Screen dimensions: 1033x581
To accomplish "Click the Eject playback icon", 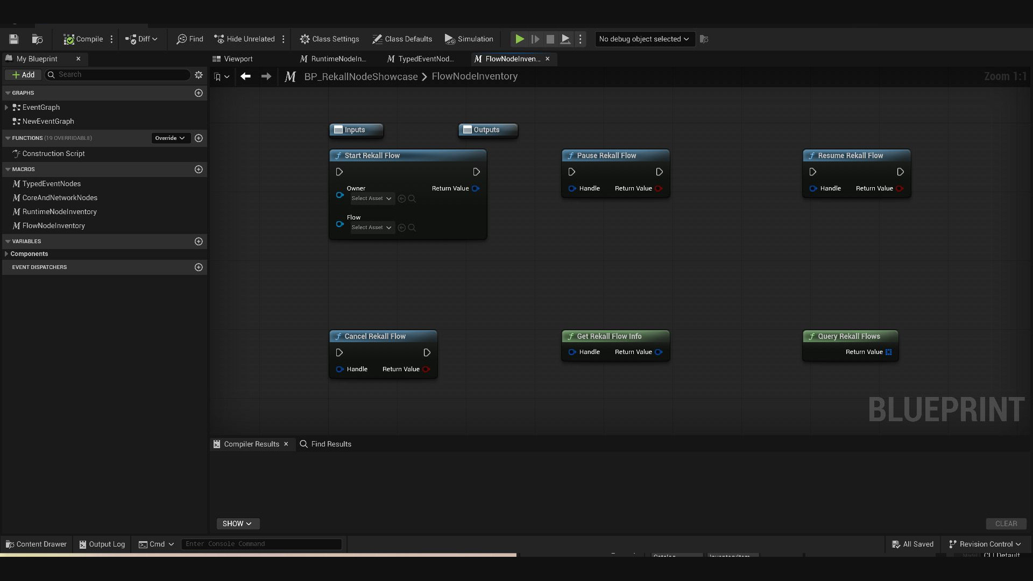I will [565, 39].
